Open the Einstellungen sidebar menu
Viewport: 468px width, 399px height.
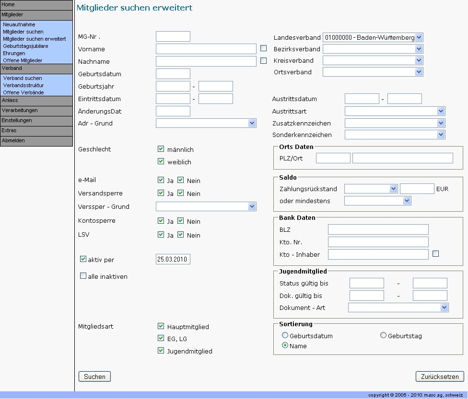[x=36, y=121]
